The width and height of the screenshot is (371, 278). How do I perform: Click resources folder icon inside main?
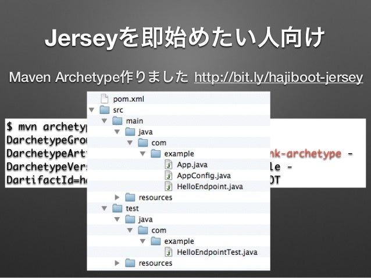point(130,197)
